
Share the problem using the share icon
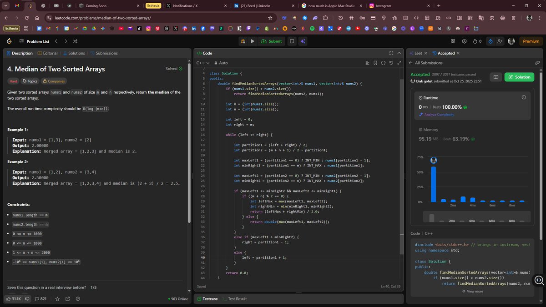point(68,299)
